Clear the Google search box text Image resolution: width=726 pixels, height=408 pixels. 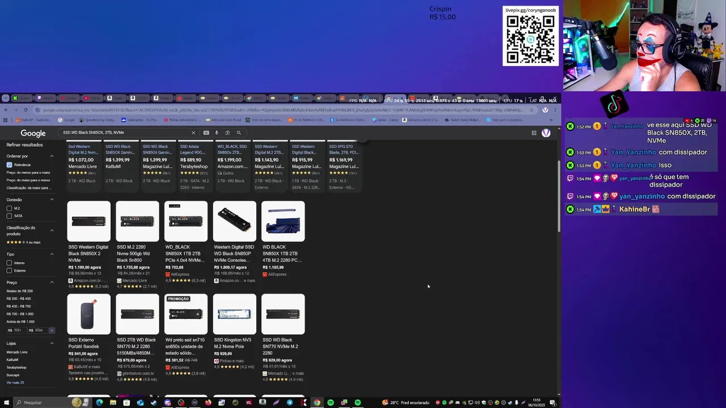click(193, 133)
